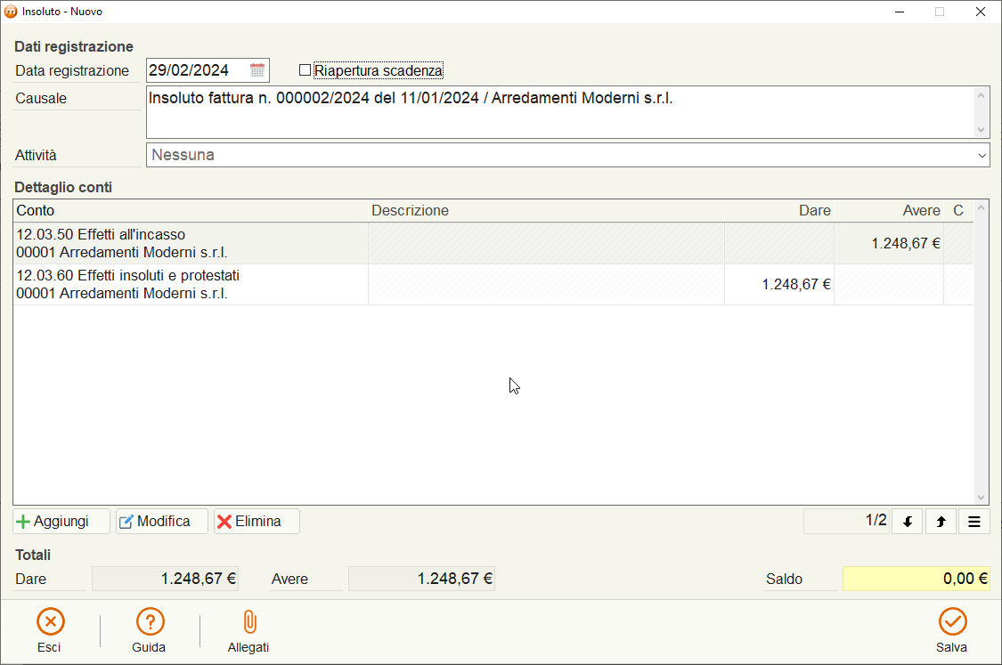Click the Descrizione cell of Effetti insoluti row

coord(546,284)
